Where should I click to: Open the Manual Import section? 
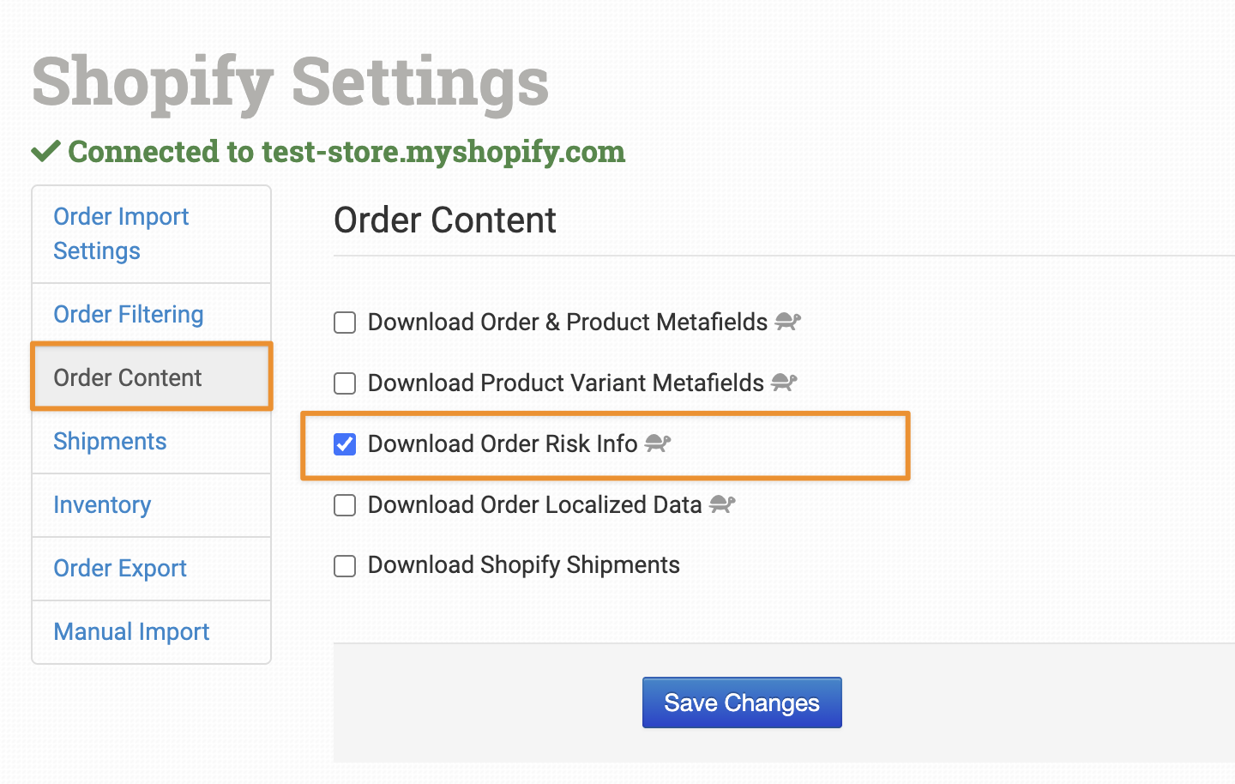pyautogui.click(x=131, y=631)
